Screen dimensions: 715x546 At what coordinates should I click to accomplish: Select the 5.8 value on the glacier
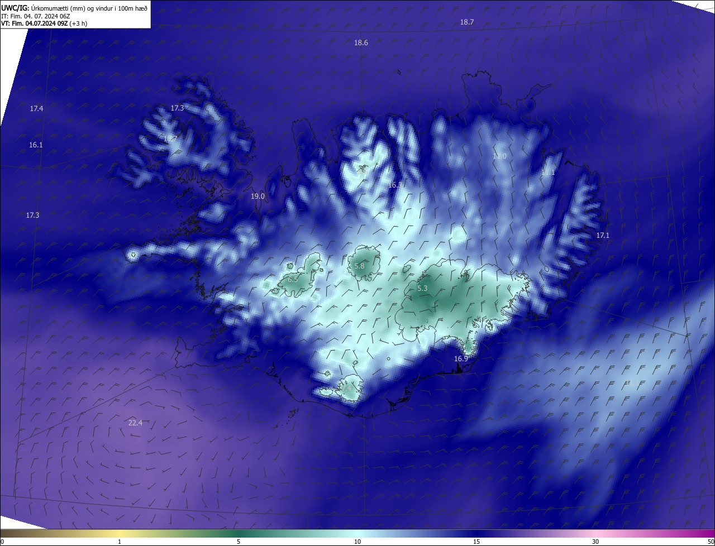[359, 266]
